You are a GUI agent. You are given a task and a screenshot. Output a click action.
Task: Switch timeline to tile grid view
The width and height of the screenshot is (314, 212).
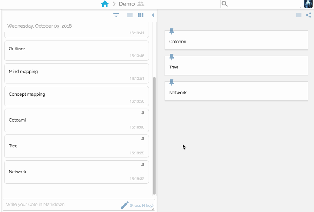coord(141,15)
